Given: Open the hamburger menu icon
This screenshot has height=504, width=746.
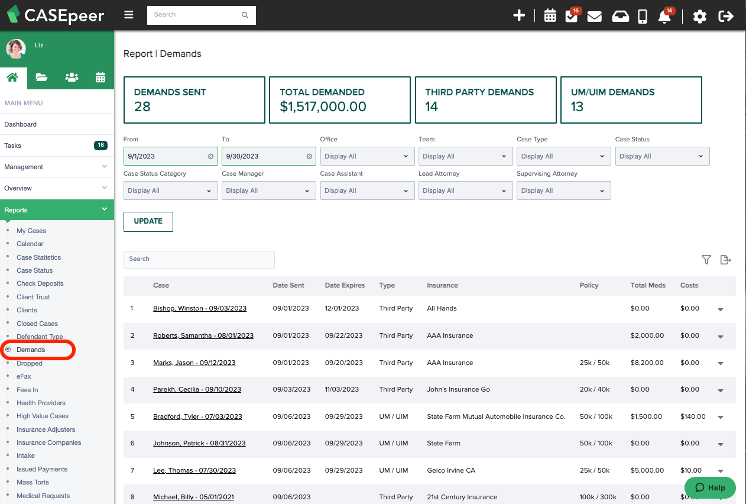Looking at the screenshot, I should coord(129,15).
